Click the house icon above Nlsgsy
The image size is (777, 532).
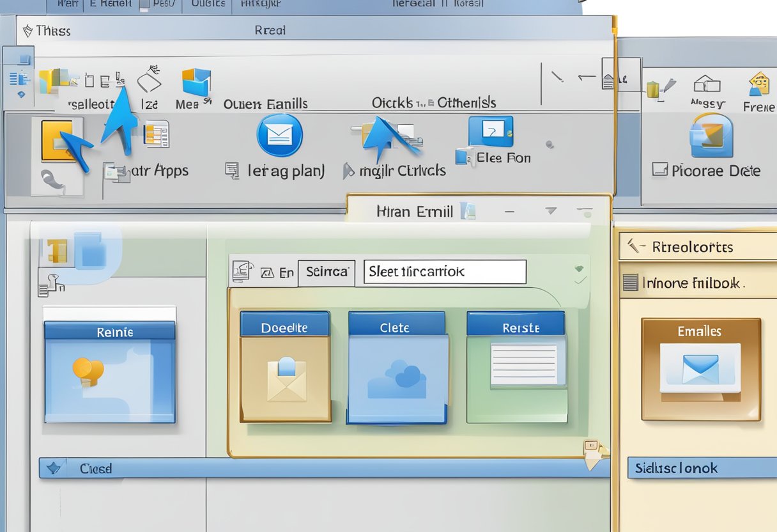[707, 84]
